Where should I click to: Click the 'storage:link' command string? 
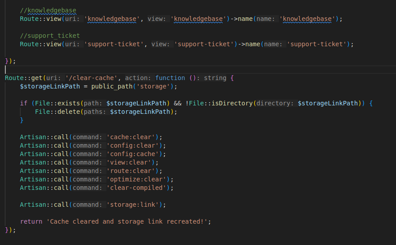click(x=134, y=205)
